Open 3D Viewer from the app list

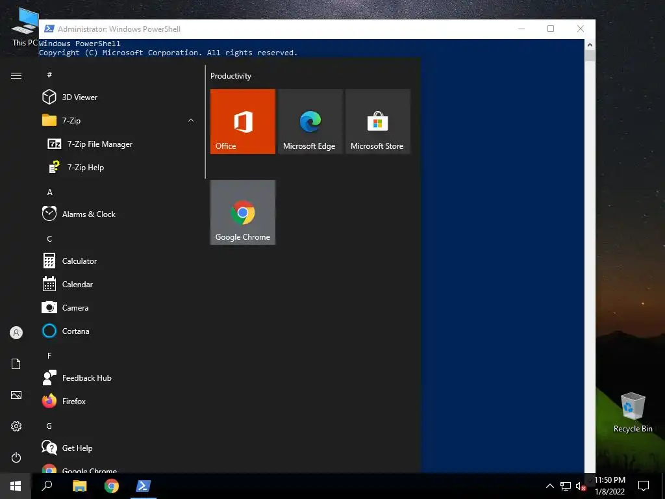pos(119,97)
